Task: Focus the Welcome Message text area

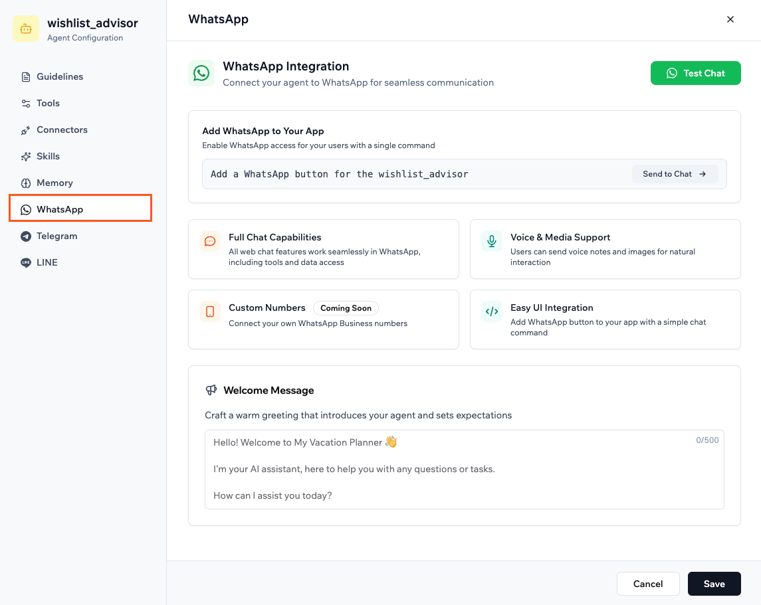Action: click(465, 470)
